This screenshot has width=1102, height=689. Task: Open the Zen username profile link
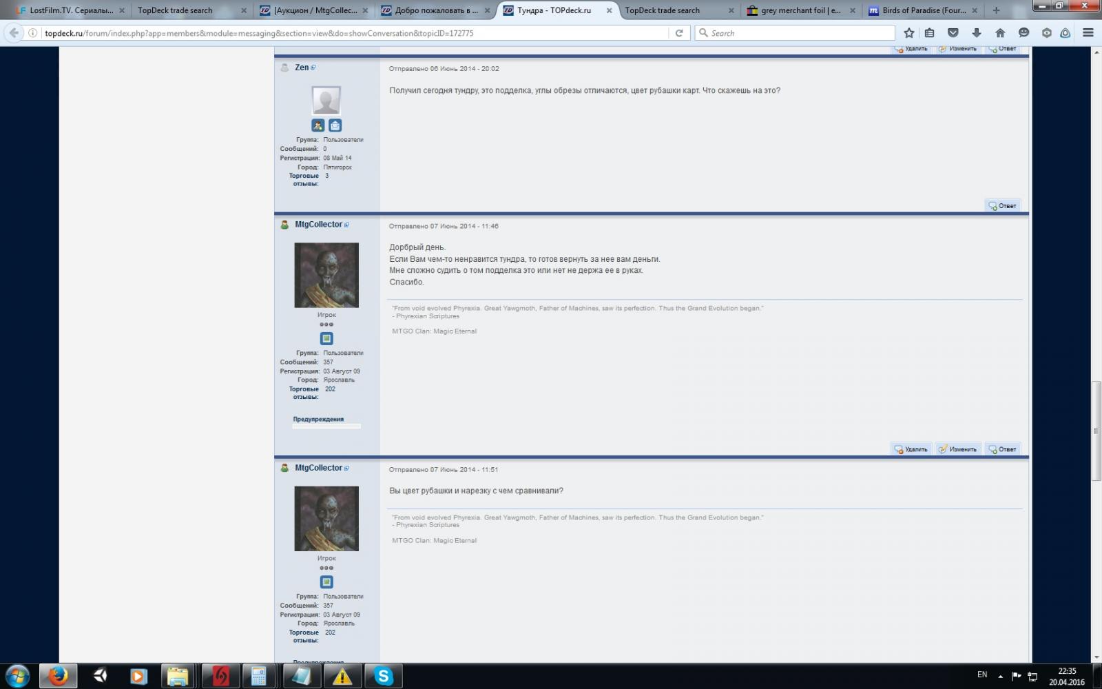302,68
